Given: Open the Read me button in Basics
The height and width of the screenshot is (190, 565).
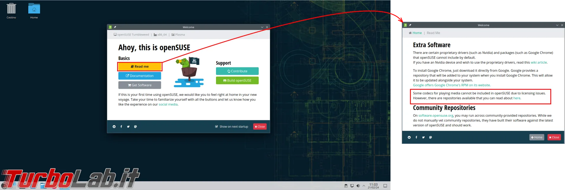Looking at the screenshot, I should click(140, 67).
